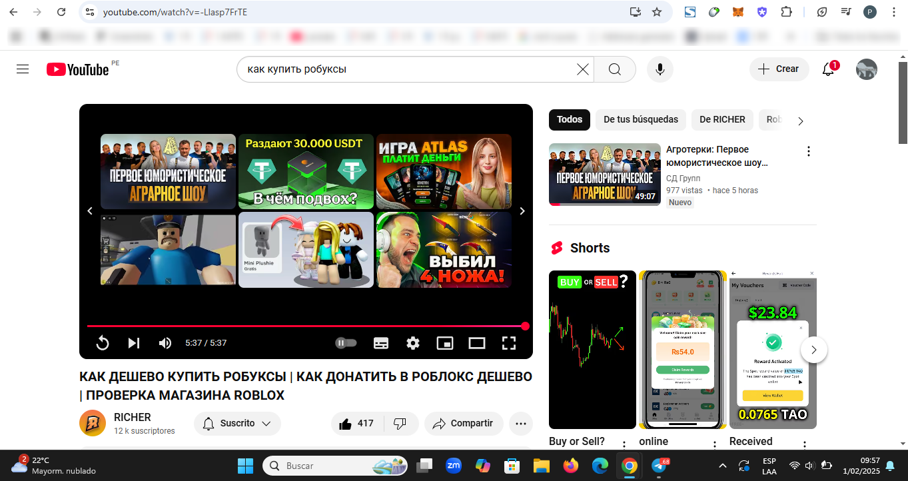908x481 pixels.
Task: Open the Раздают 30.000 USDT suggested video
Action: coord(306,171)
